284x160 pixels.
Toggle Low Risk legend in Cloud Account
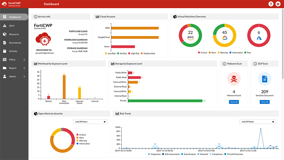coord(110,53)
